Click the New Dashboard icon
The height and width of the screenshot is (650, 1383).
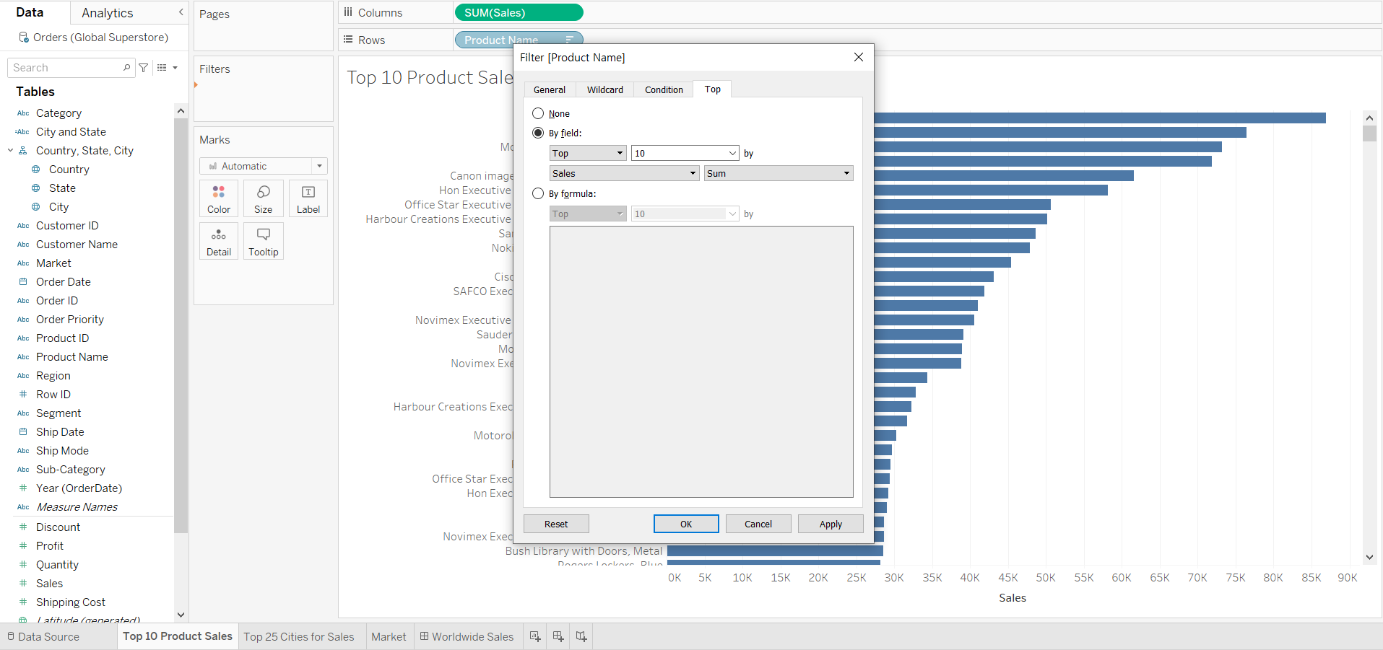point(558,636)
